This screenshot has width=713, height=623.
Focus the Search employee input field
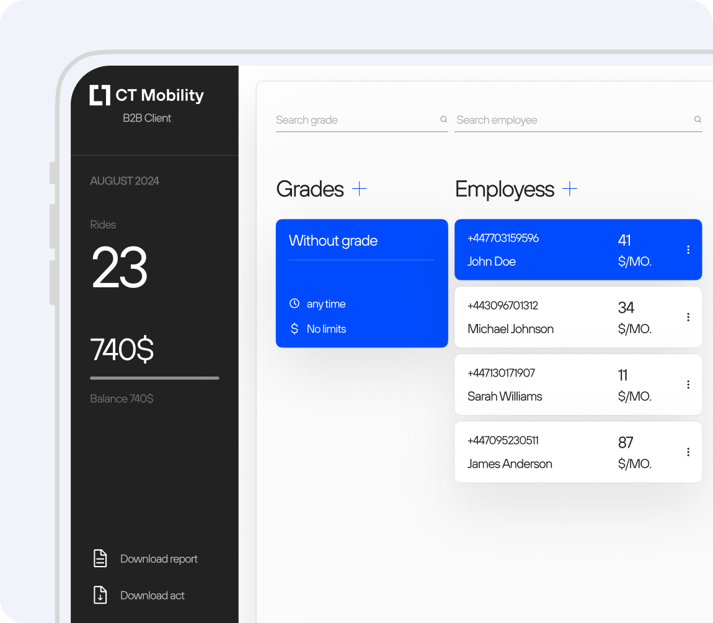[x=578, y=120]
